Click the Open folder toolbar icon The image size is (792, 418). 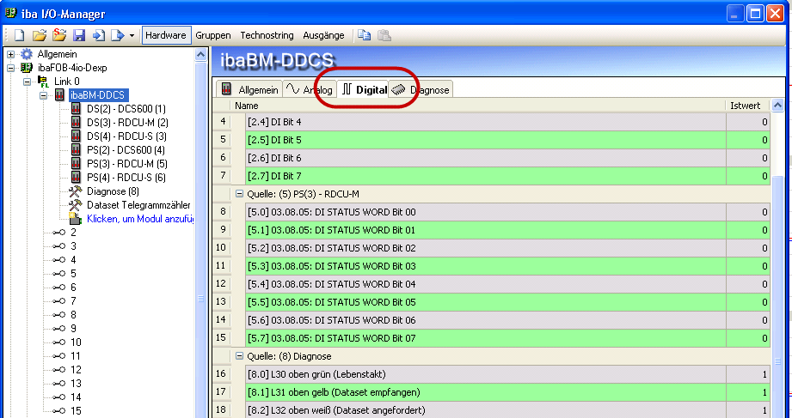pos(40,35)
